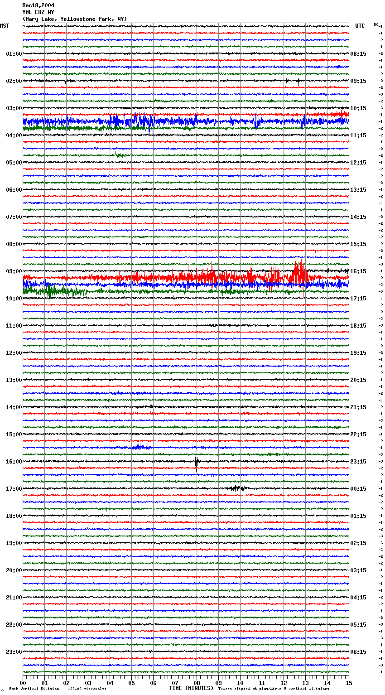Click the black spike on the 02:00 trace
This screenshot has width=385, height=695.
pyautogui.click(x=286, y=80)
